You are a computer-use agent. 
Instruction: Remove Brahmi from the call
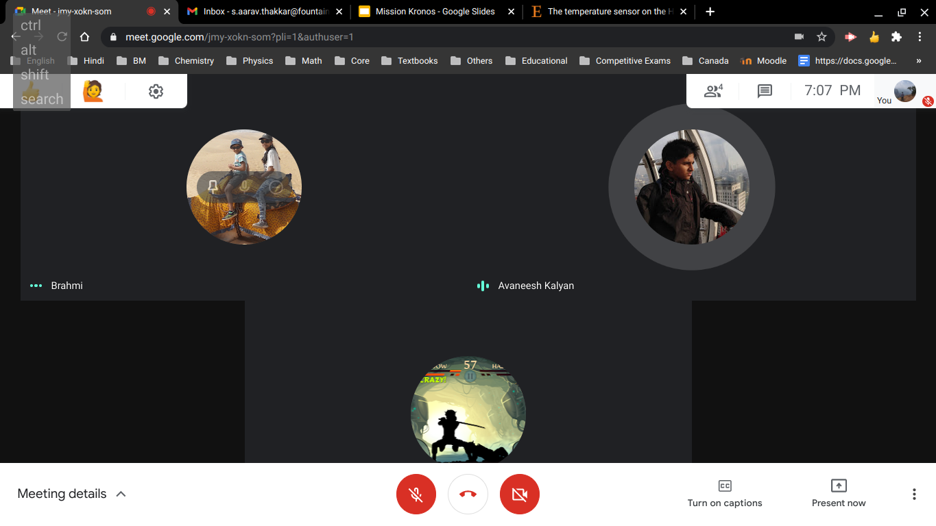coord(276,186)
